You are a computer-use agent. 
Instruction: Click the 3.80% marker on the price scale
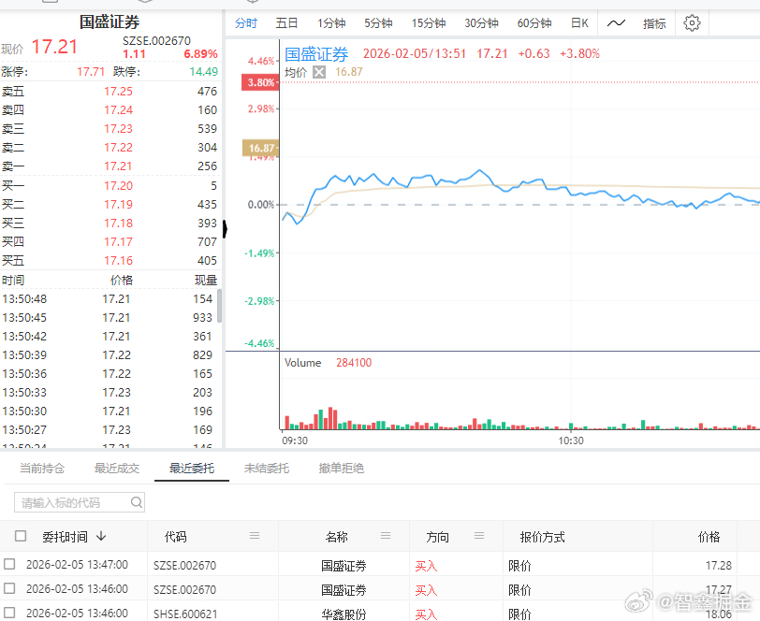[260, 83]
